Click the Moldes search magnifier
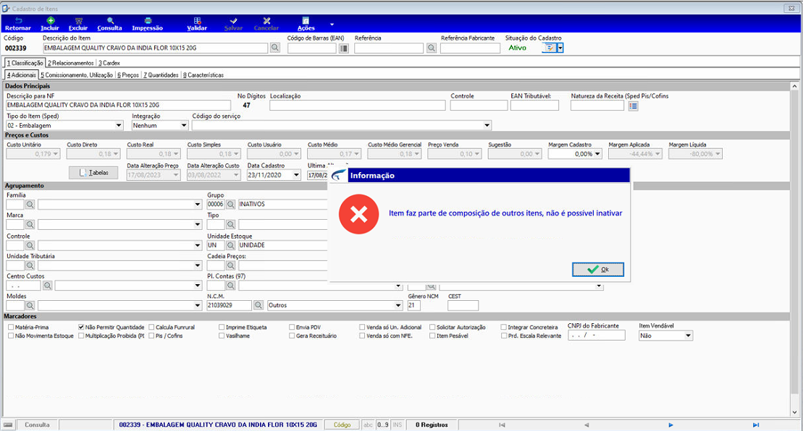This screenshot has width=803, height=431. click(30, 305)
